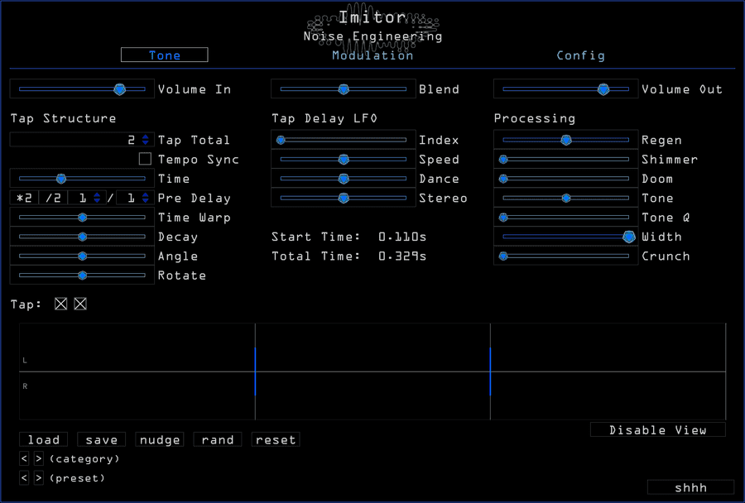Viewport: 745px width, 503px height.
Task: Click the shhh button
Action: point(691,487)
